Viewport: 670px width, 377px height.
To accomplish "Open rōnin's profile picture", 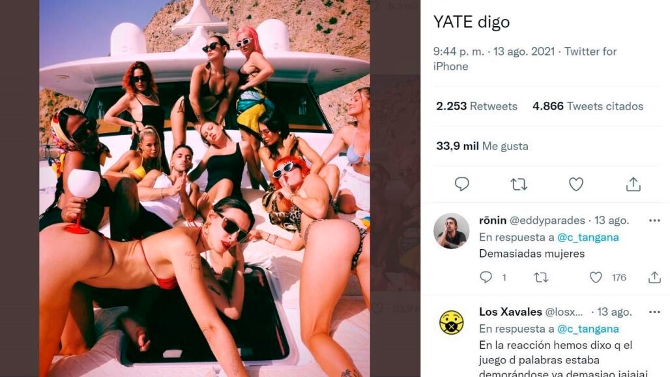I will point(451,231).
